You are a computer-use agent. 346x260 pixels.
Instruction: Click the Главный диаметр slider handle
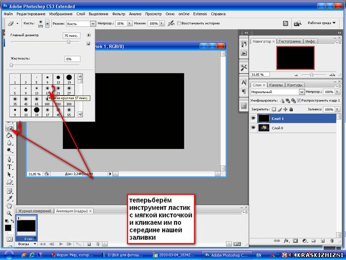click(69, 42)
